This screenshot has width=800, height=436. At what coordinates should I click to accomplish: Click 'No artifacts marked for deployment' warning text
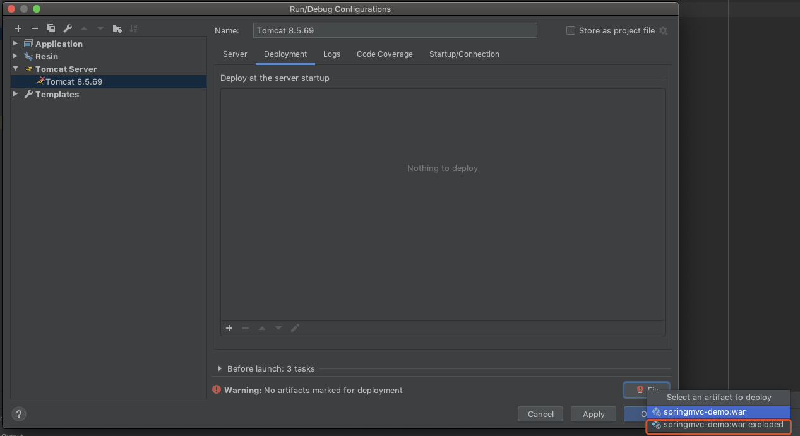tap(333, 391)
